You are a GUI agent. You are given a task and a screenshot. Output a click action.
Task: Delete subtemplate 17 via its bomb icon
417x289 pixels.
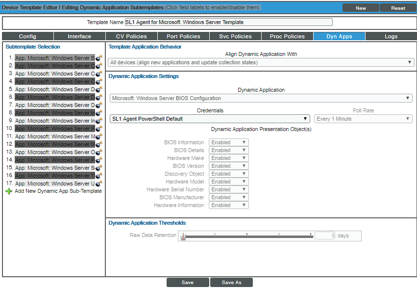tap(98, 184)
